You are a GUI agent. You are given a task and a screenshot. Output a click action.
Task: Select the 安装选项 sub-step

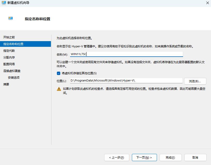coord(14,78)
